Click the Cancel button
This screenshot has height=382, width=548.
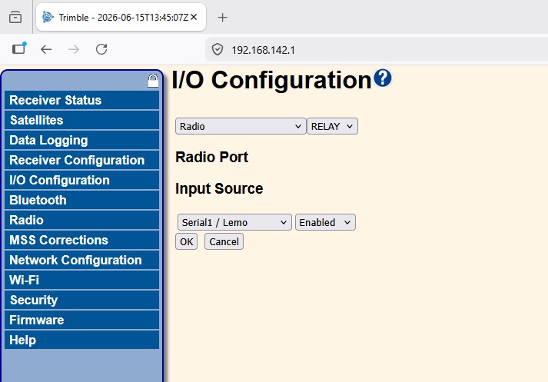point(224,241)
